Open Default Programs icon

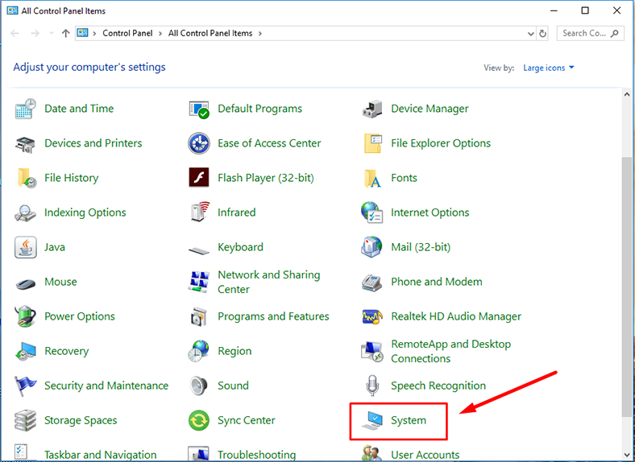(199, 109)
